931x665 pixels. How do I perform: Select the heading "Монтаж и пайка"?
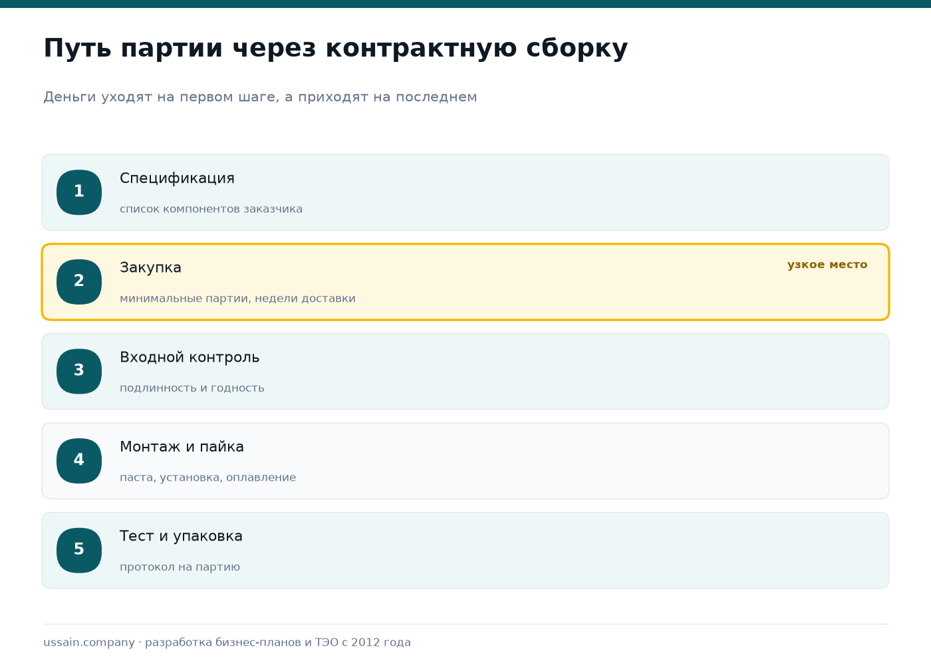(182, 447)
